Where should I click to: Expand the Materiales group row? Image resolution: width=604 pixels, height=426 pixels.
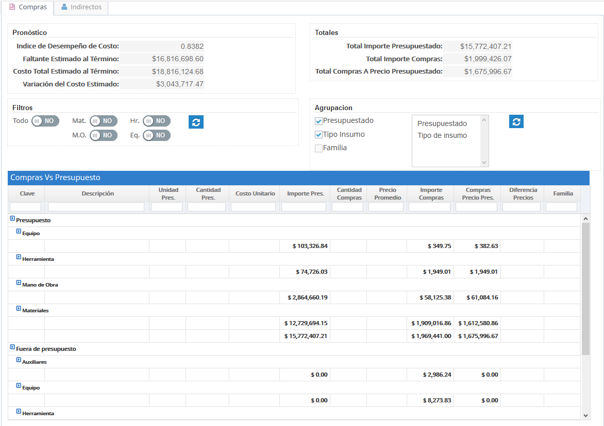[x=19, y=309]
